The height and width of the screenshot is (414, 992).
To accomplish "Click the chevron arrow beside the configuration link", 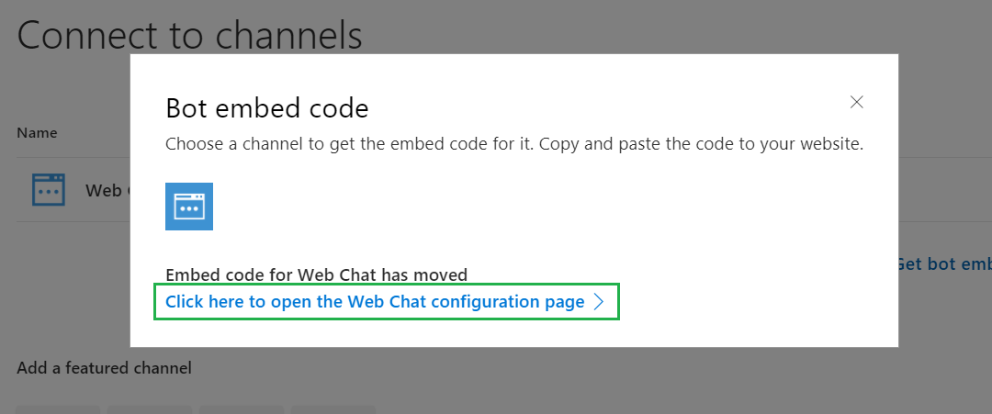I will coord(599,302).
